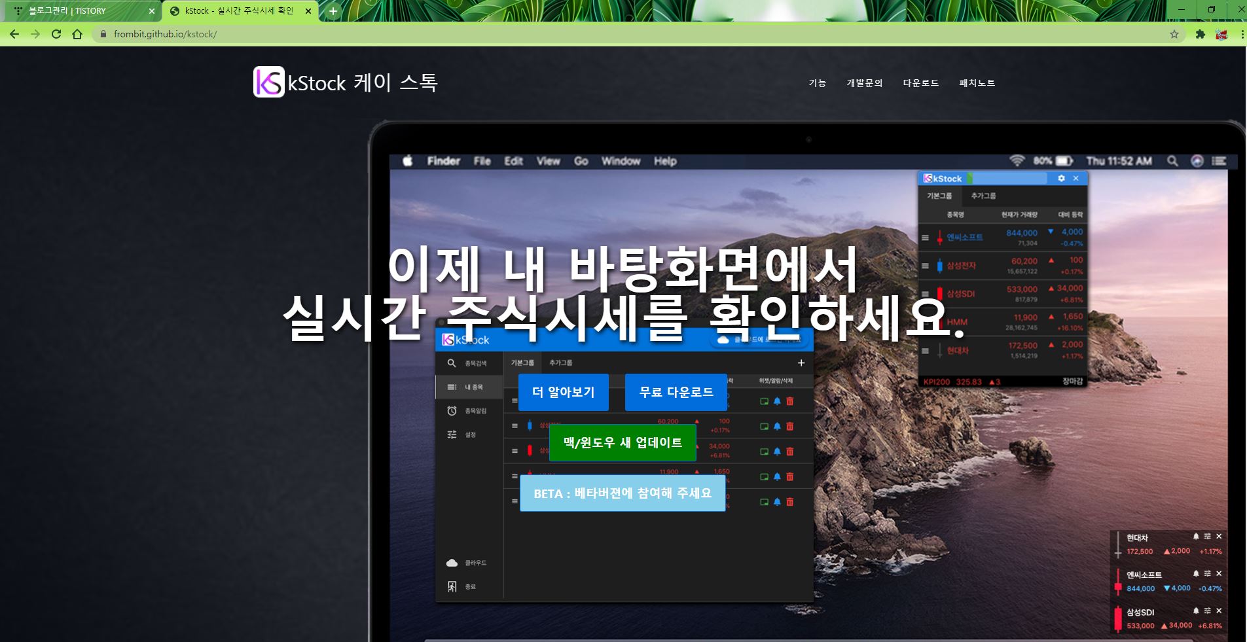
Task: Go back with the browser back arrow
Action: 14,34
